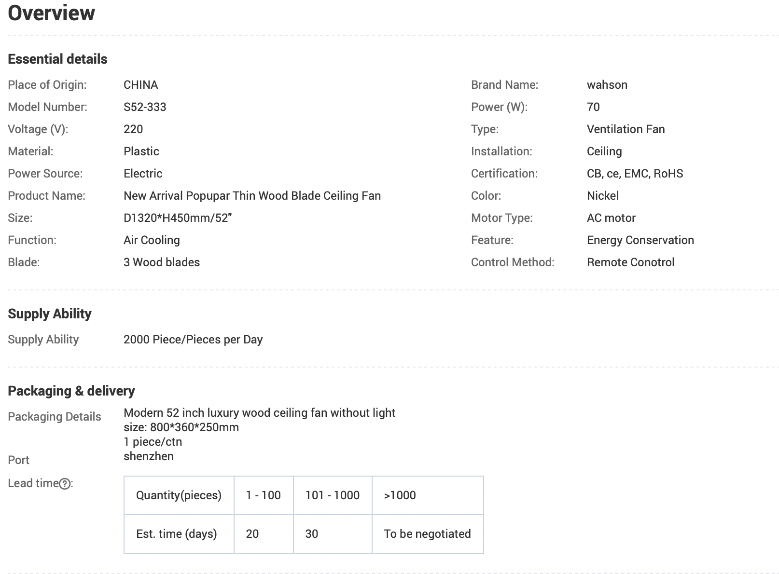779x574 pixels.
Task: Click the Lead time help question-mark icon
Action: [65, 484]
